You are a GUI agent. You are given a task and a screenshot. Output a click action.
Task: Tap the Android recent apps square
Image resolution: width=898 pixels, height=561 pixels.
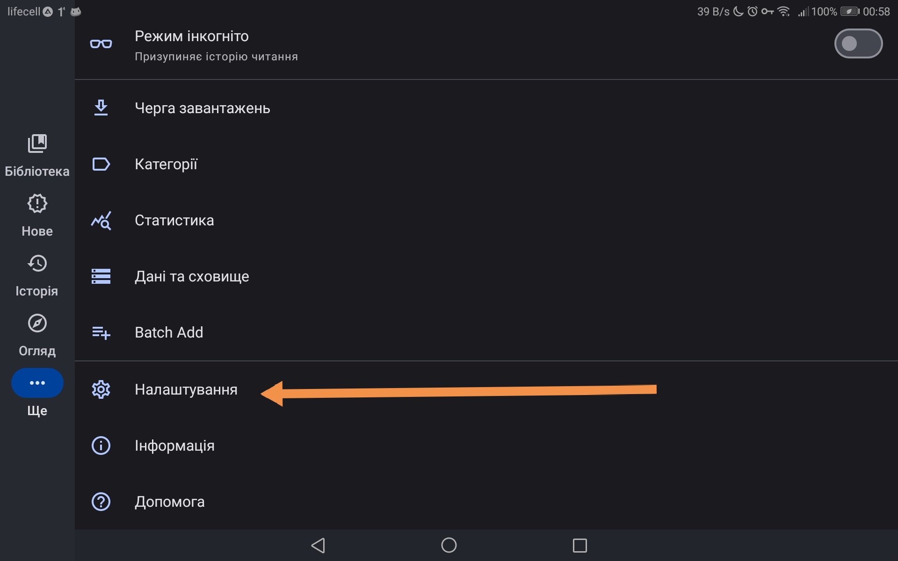click(580, 545)
